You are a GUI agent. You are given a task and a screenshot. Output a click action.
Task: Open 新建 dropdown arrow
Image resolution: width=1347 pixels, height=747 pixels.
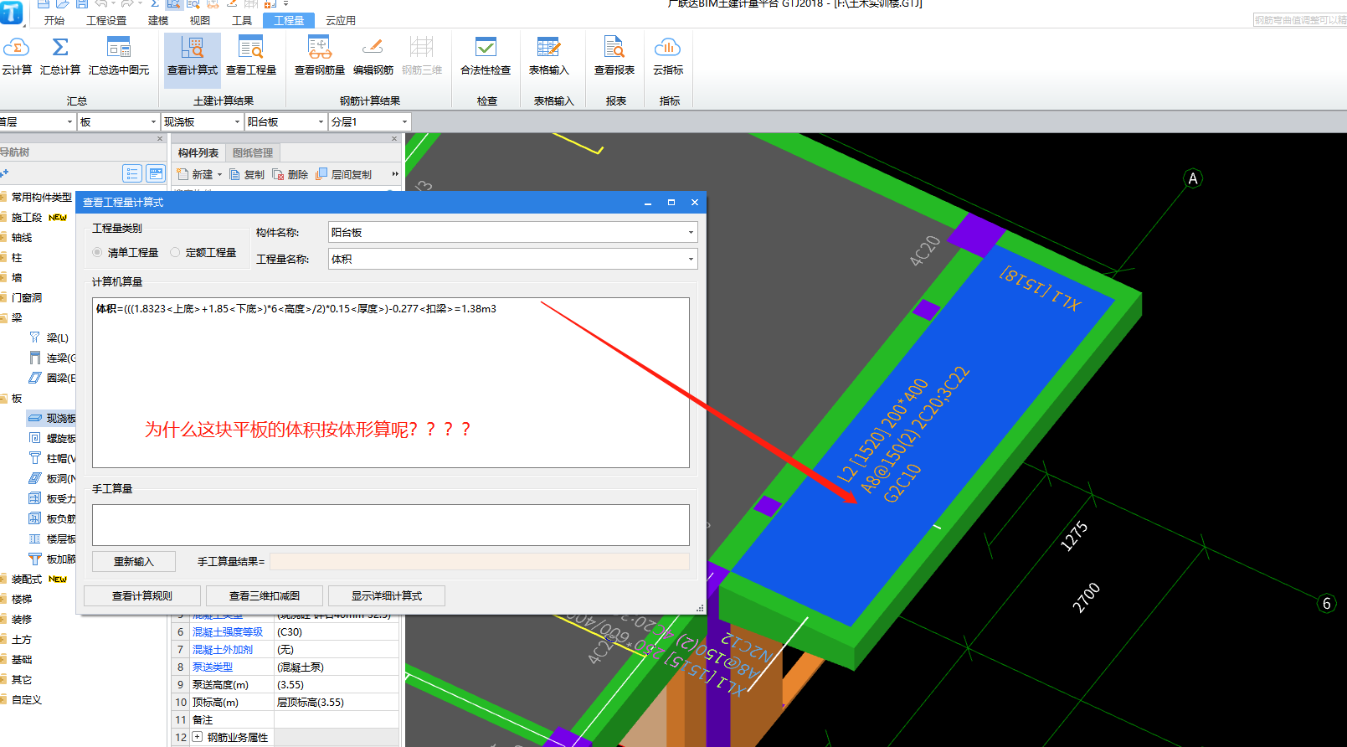[220, 175]
